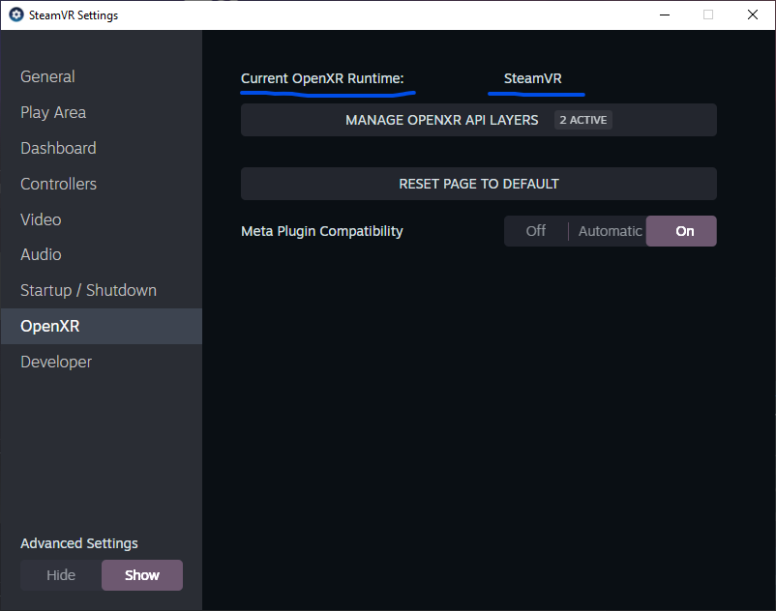Set Meta Plugin Compatibility to Automatic
The width and height of the screenshot is (776, 611).
(610, 231)
